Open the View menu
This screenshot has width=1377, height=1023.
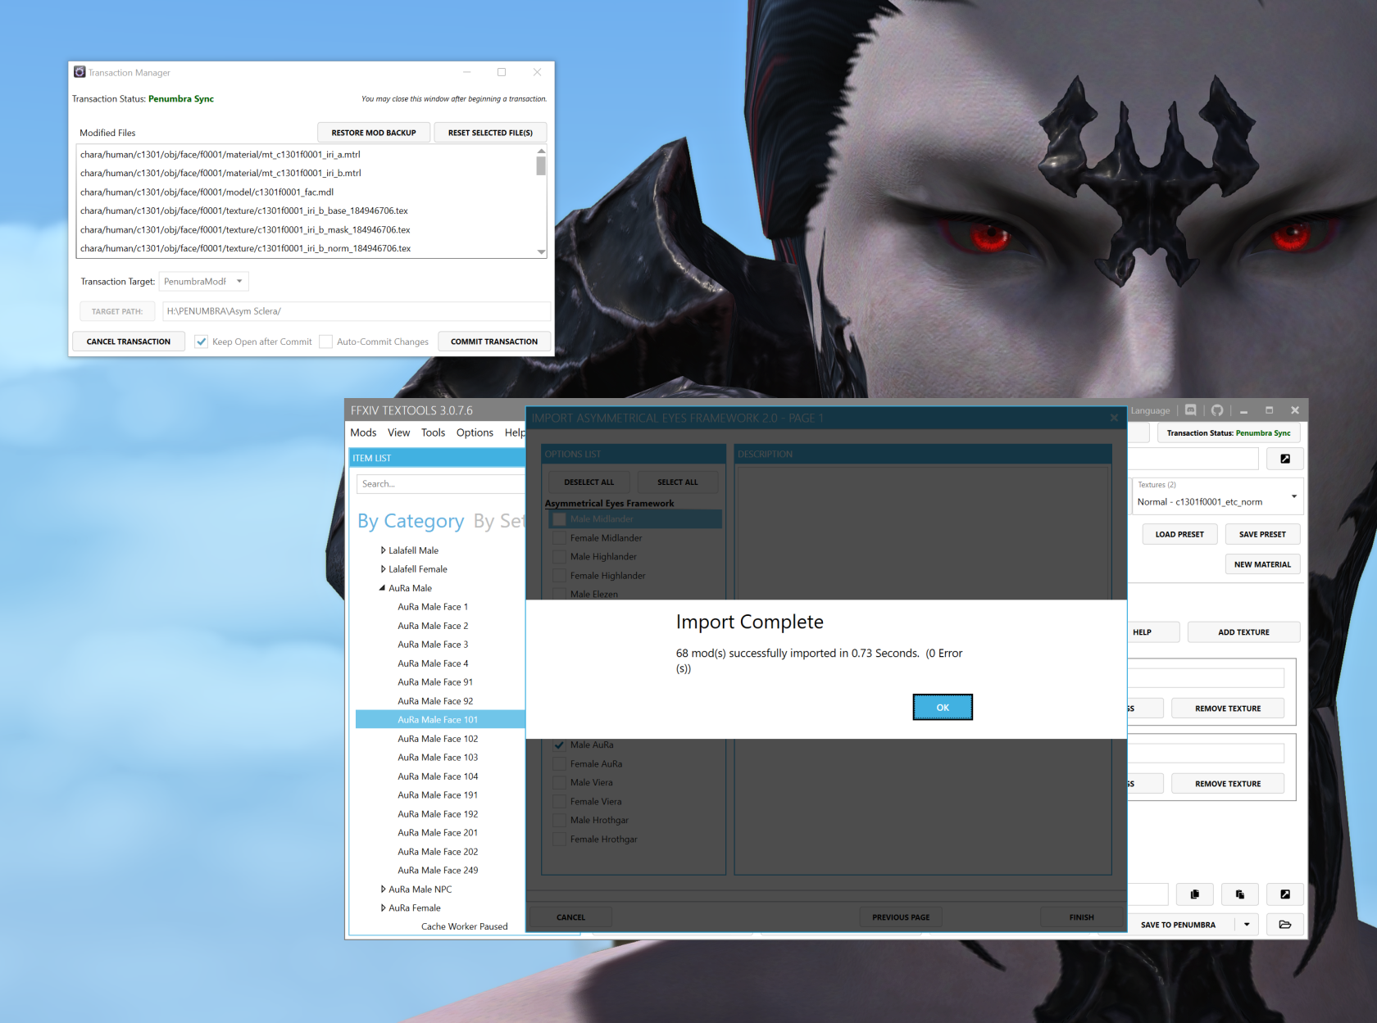pos(398,432)
